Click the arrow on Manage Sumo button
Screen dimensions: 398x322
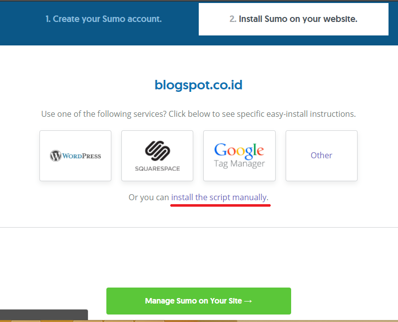(248, 301)
